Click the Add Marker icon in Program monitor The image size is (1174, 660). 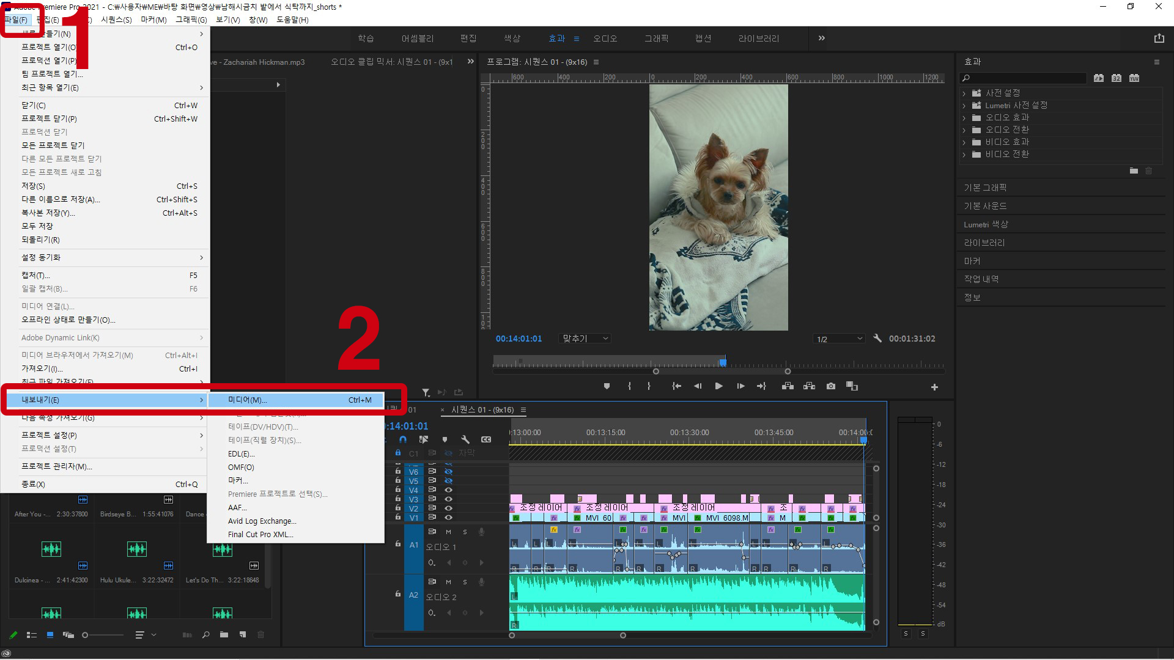click(x=607, y=386)
